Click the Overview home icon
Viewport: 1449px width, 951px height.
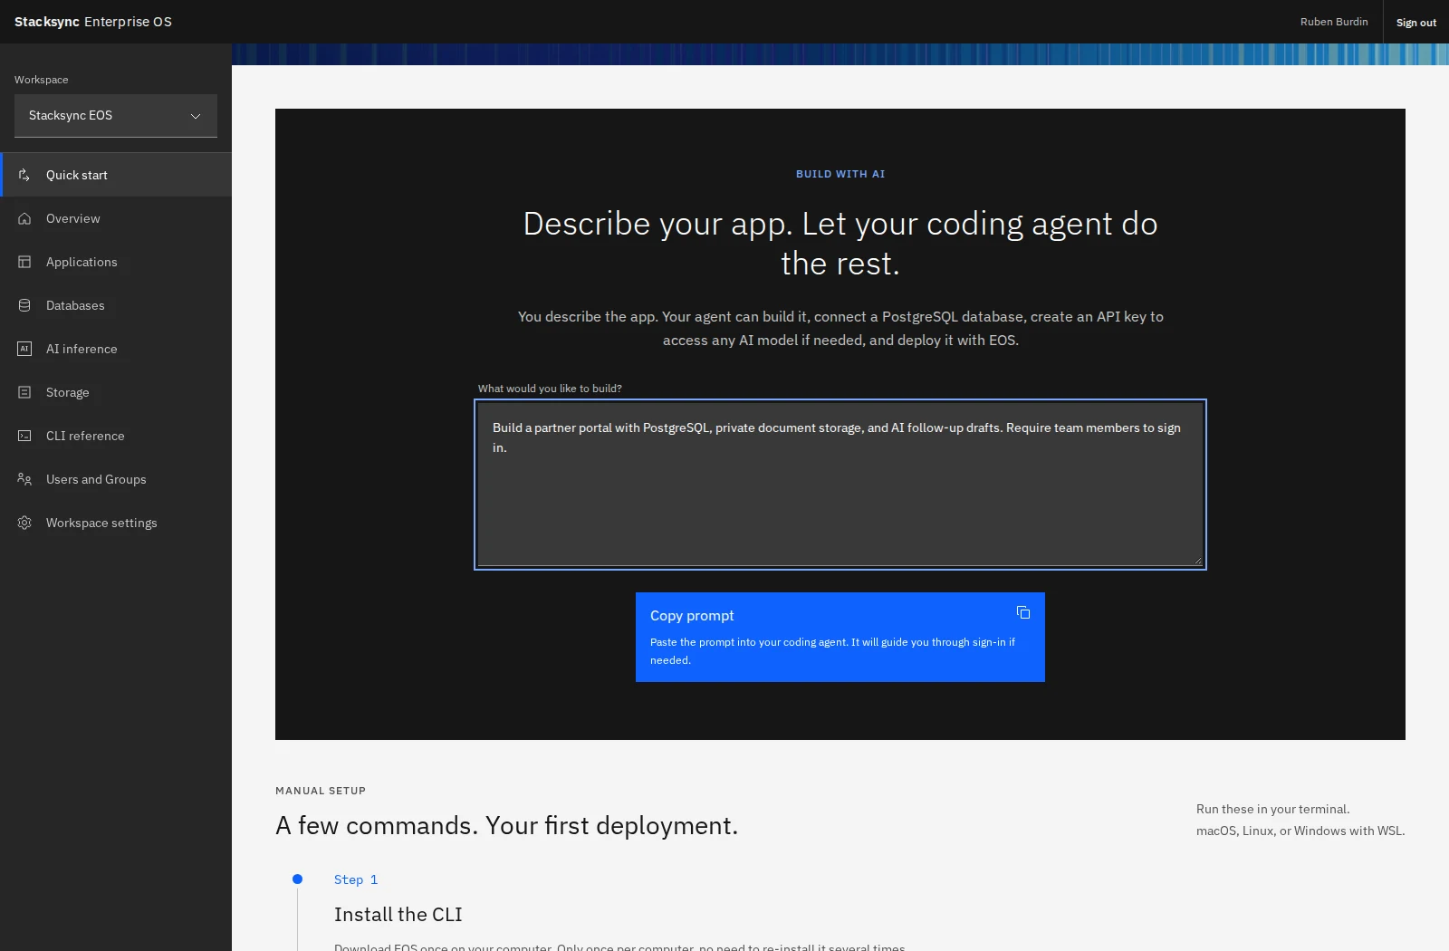point(24,218)
